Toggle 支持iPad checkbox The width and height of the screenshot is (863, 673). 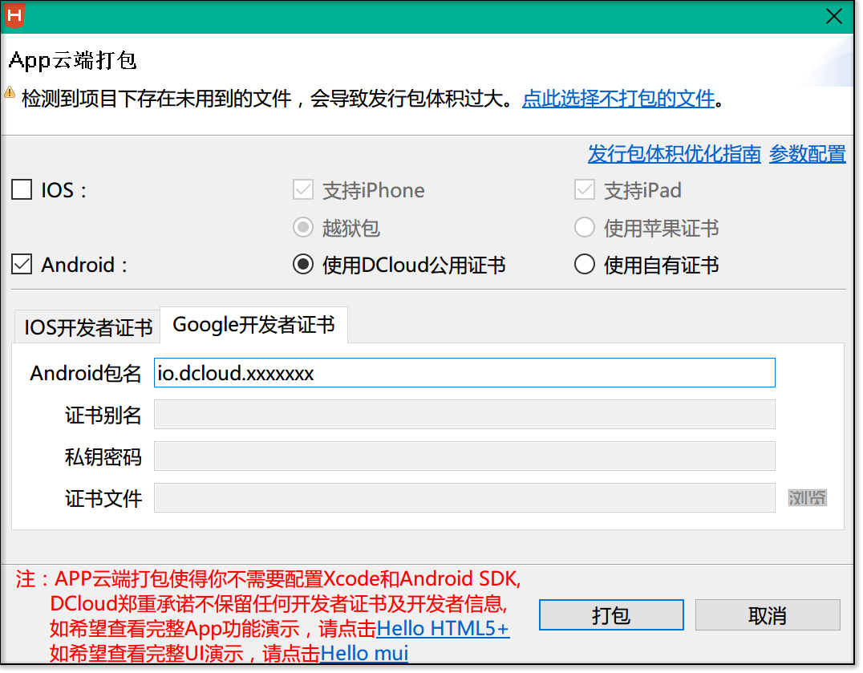coord(585,190)
